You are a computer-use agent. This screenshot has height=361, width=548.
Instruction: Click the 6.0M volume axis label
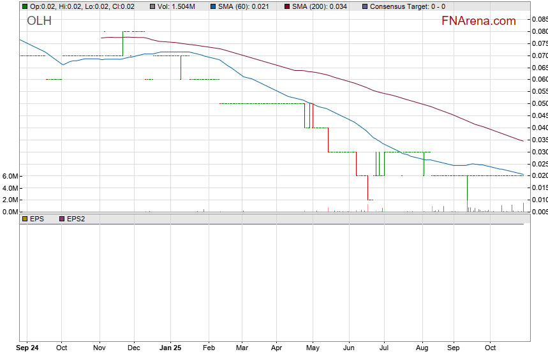10,176
